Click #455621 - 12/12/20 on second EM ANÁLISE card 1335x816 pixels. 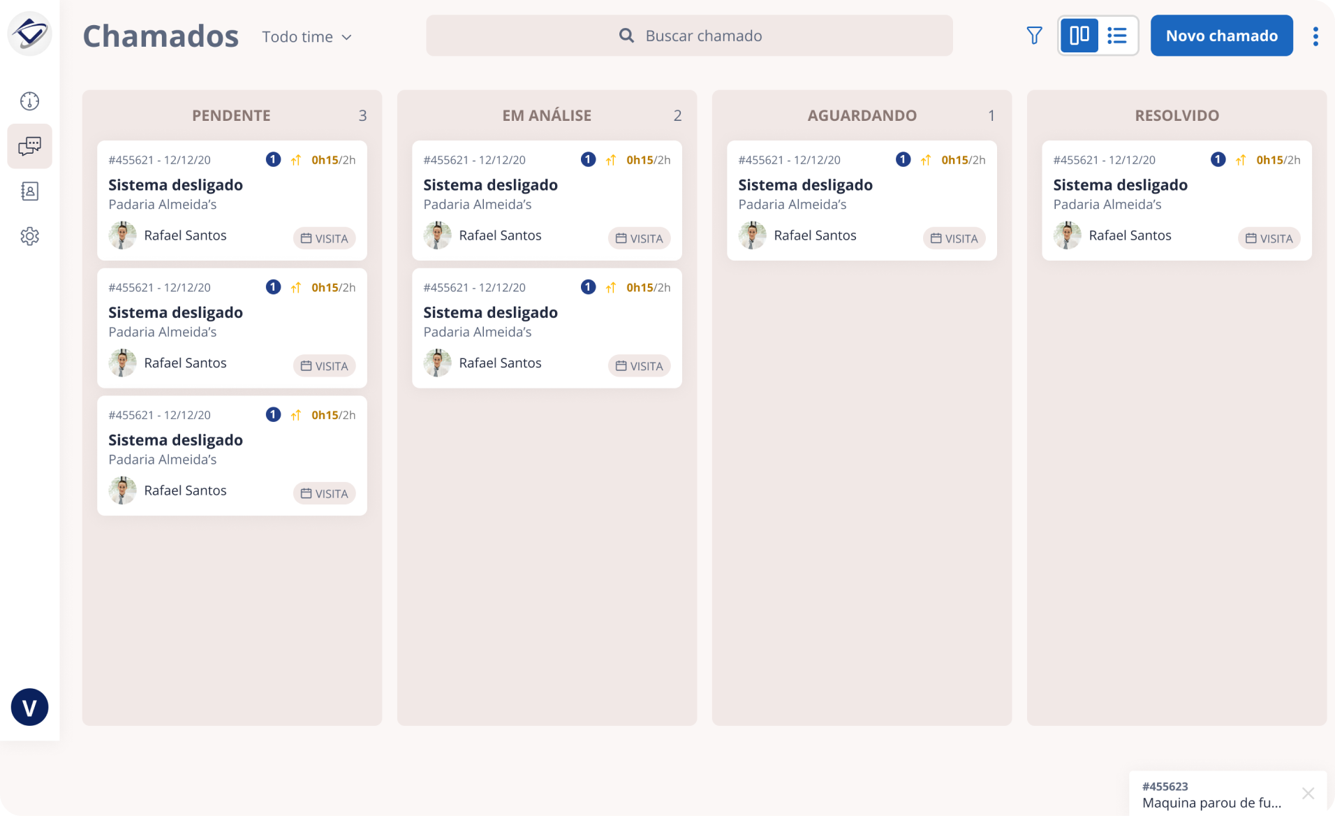pos(474,288)
